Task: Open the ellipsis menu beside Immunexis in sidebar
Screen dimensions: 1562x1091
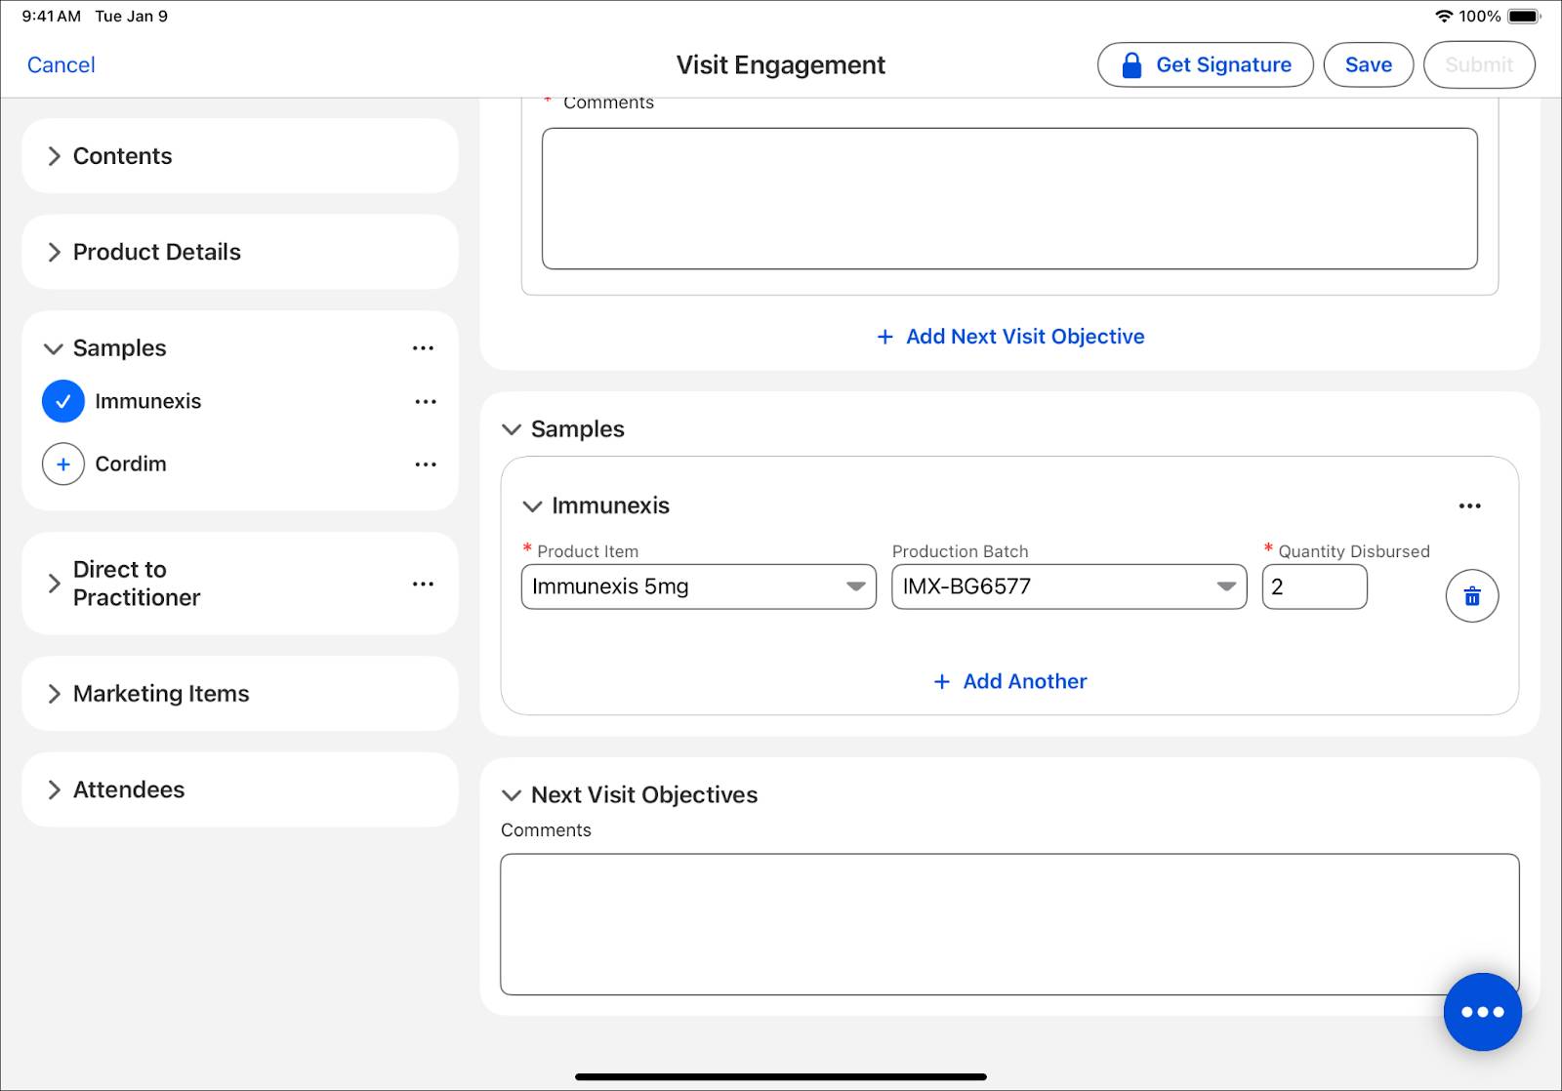Action: [426, 401]
